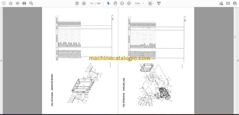Toggle the read mode keyboard icon
This screenshot has height=115, width=239.
pyautogui.click(x=159, y=3)
